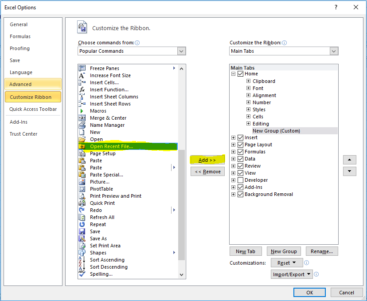
Task: Click the Insert Sheet Columns icon
Action: point(82,97)
